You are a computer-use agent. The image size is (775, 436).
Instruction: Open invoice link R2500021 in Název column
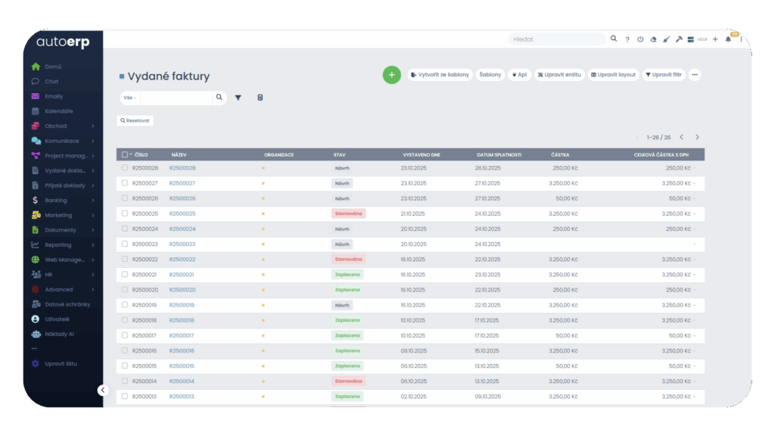[182, 275]
